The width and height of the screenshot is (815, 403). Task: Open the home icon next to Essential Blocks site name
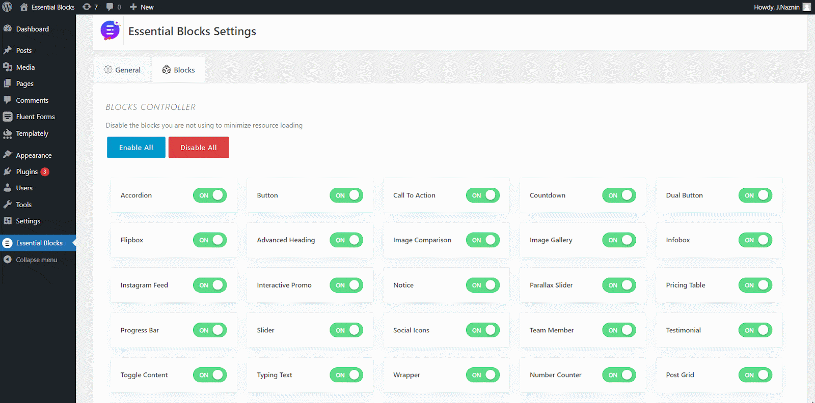point(24,7)
